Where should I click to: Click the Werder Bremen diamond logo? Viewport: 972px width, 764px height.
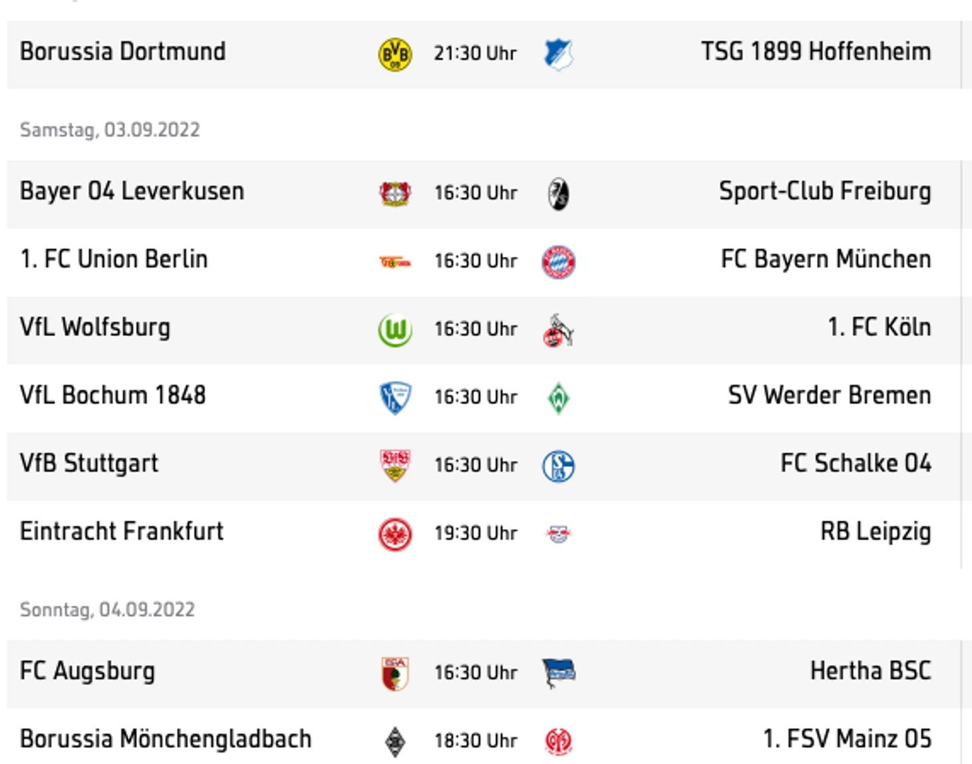click(x=558, y=398)
